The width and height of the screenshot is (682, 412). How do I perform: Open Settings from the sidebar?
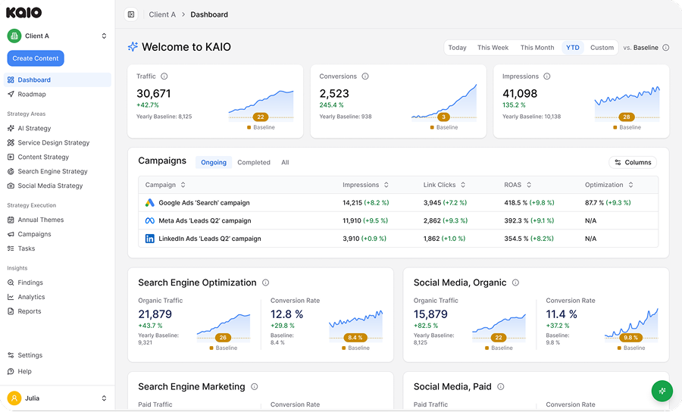coord(30,355)
